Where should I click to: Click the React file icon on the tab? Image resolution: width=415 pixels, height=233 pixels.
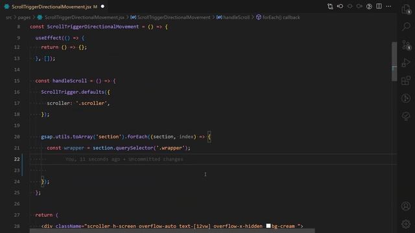[x=6, y=6]
